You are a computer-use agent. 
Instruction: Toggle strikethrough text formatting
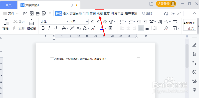click(64, 28)
